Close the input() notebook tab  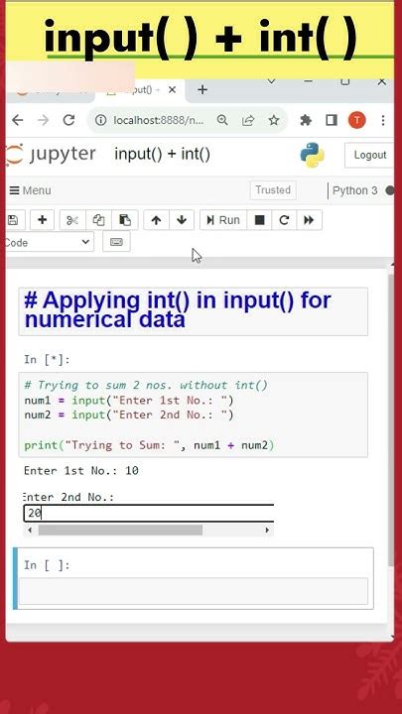coord(172,90)
